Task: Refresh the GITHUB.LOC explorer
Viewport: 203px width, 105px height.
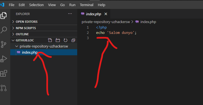Action: (x=66, y=40)
